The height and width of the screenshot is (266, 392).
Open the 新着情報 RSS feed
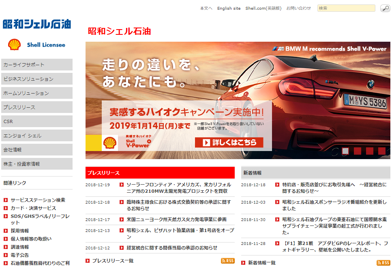383,263
